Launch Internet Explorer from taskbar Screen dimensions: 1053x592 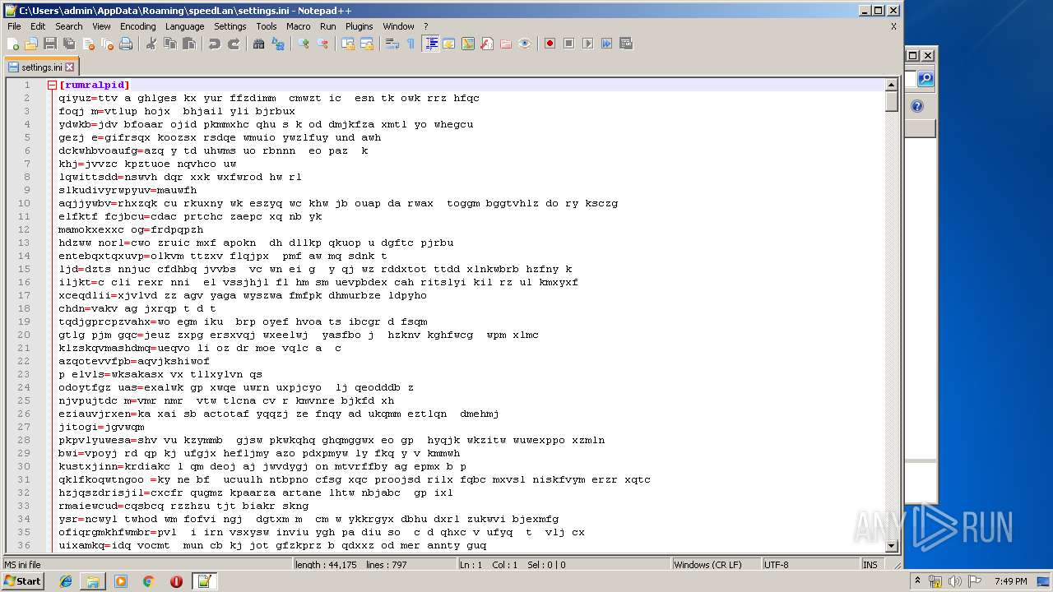pos(66,581)
